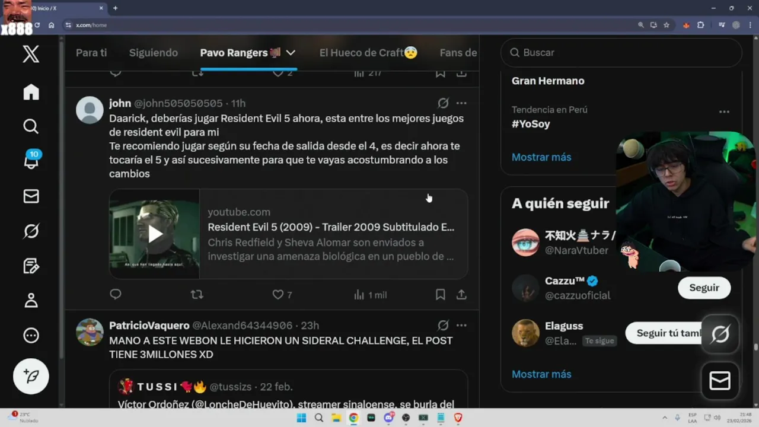Close the Inicio / X tab
The width and height of the screenshot is (759, 427).
(101, 8)
